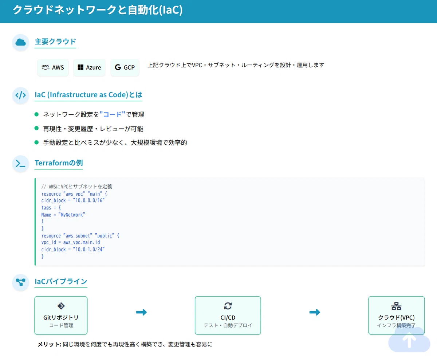
Task: Open the CI/CD pipeline card
Action: (228, 315)
